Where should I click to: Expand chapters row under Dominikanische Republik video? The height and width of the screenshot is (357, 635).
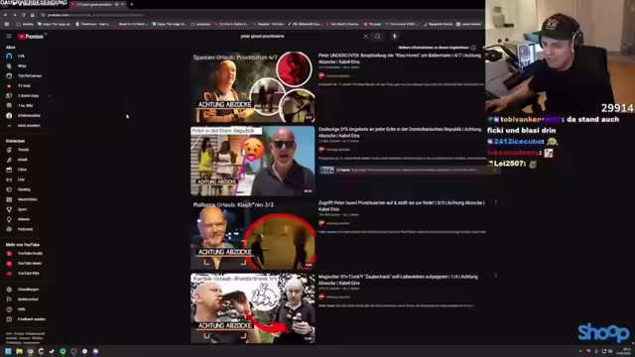tap(409, 170)
